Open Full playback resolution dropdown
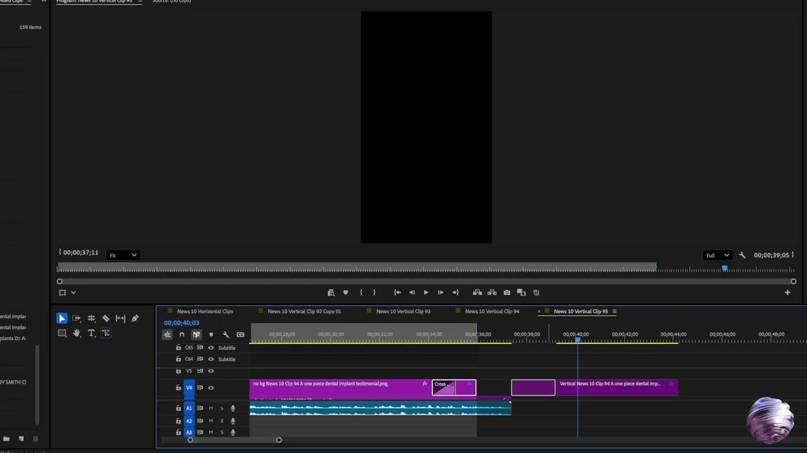This screenshot has height=453, width=807. [717, 255]
